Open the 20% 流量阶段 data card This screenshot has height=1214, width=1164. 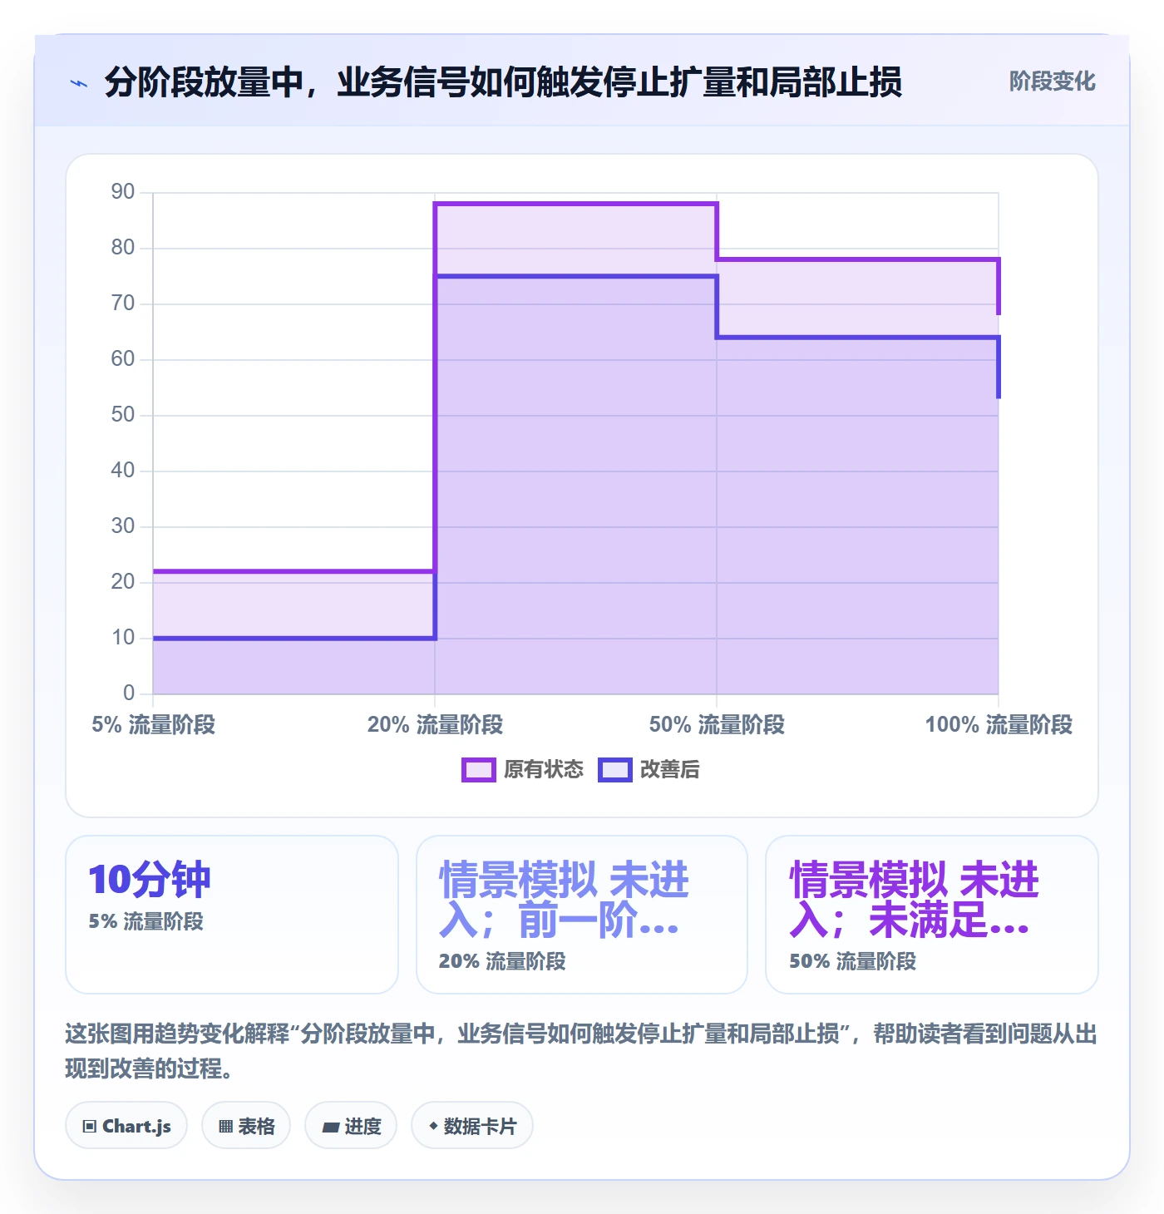582,915
